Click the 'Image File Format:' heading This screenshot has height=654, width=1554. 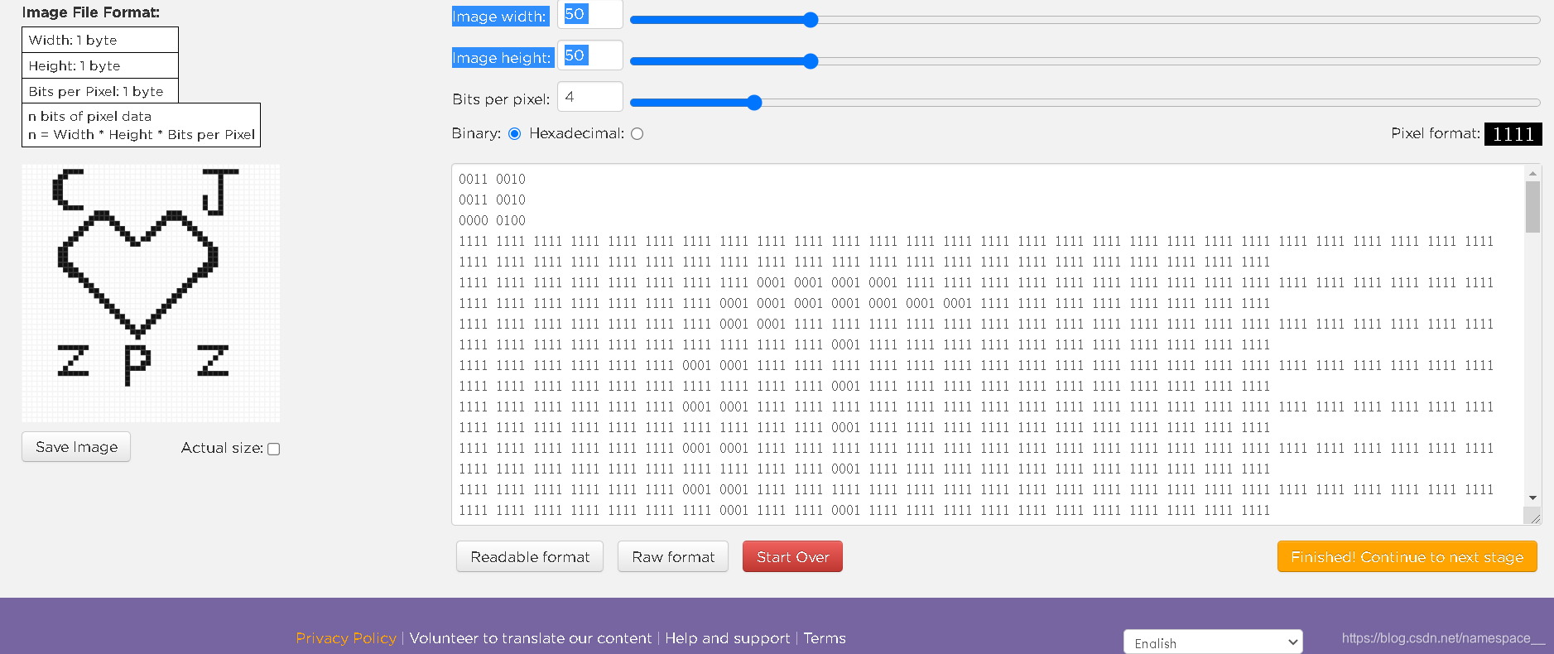click(91, 12)
